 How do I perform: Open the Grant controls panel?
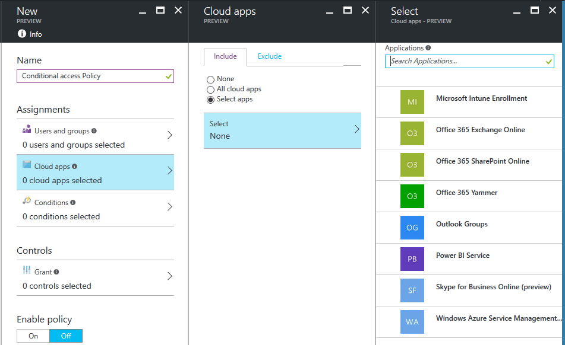click(x=95, y=277)
